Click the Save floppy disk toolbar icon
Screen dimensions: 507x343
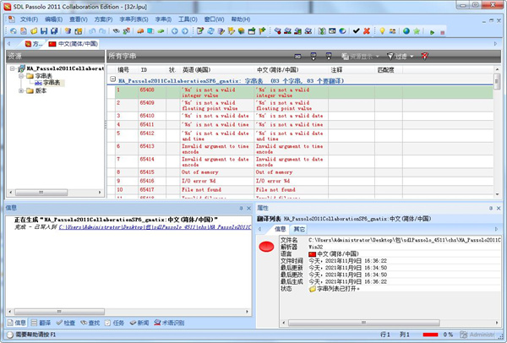pos(44,31)
